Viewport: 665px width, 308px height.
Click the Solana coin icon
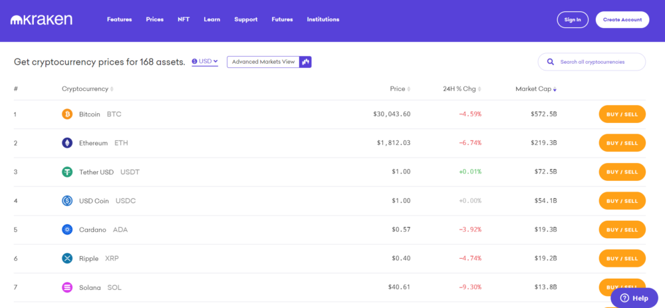pos(67,287)
